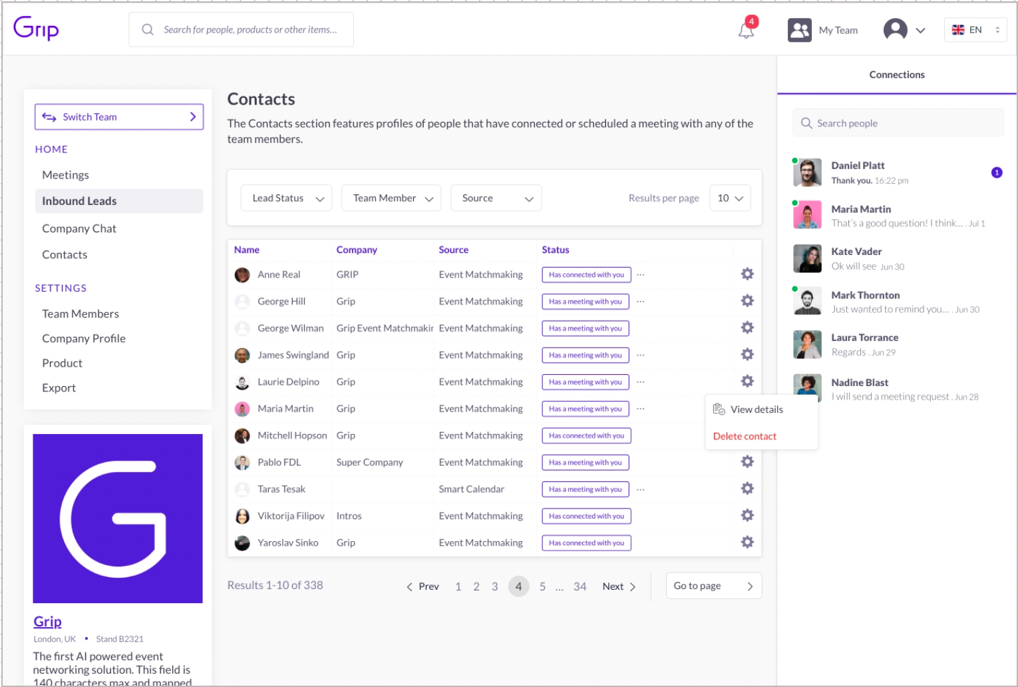Click ellipsis next to Maria Martin status
This screenshot has width=1018, height=687.
[640, 408]
